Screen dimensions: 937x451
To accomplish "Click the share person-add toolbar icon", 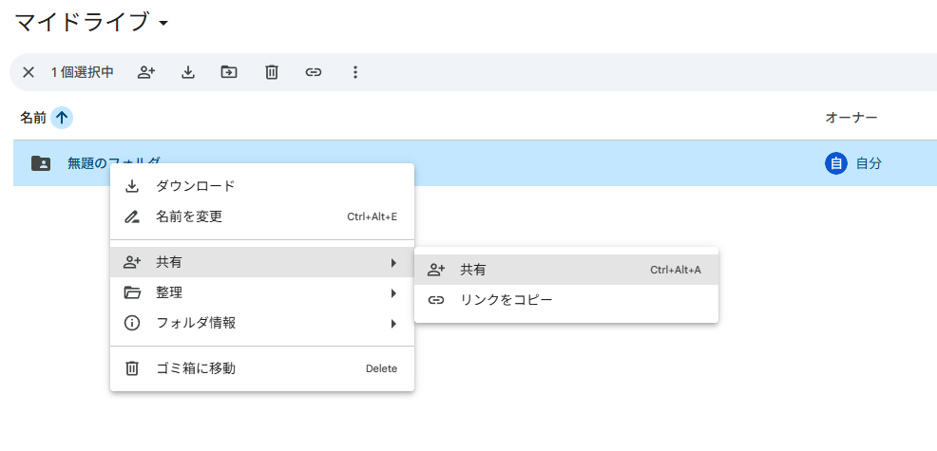I will [x=146, y=72].
